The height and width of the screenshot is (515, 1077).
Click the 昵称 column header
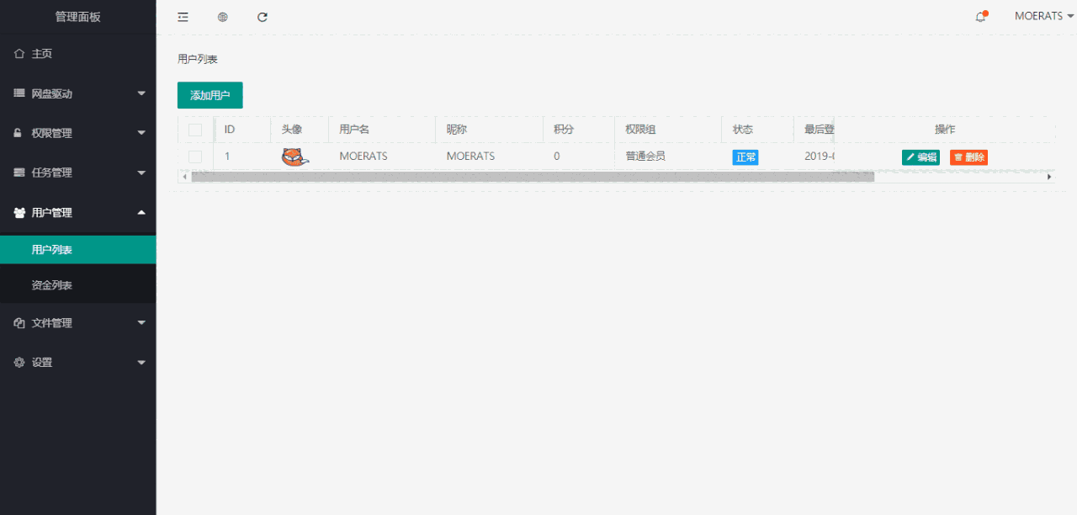point(490,130)
